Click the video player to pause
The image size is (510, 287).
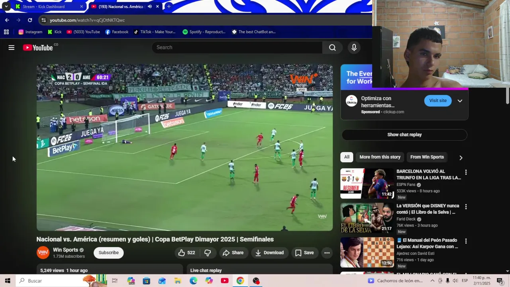click(x=184, y=147)
